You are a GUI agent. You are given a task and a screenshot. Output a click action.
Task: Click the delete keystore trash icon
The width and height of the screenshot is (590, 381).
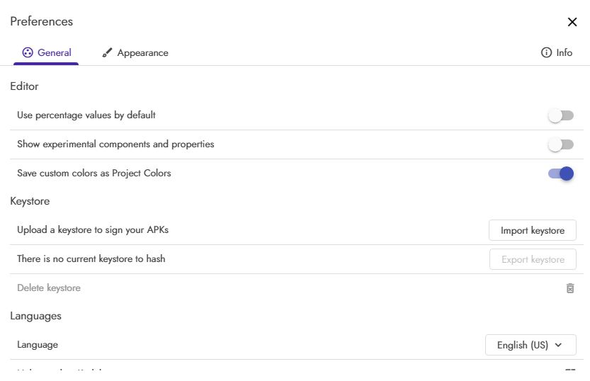tap(570, 288)
